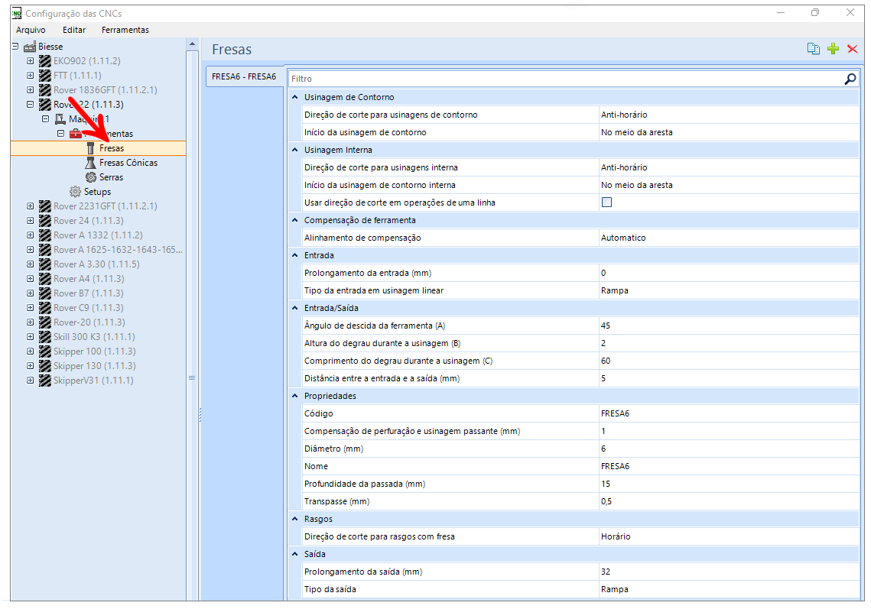Viewport: 871px width, 609px height.
Task: Collapse the Entrada/Saída section
Action: click(295, 308)
